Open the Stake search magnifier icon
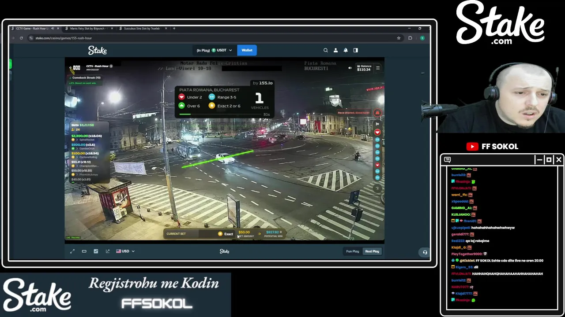Screen dimensions: 565x317 point(326,50)
